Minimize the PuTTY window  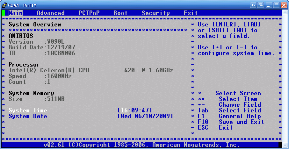[269, 5]
